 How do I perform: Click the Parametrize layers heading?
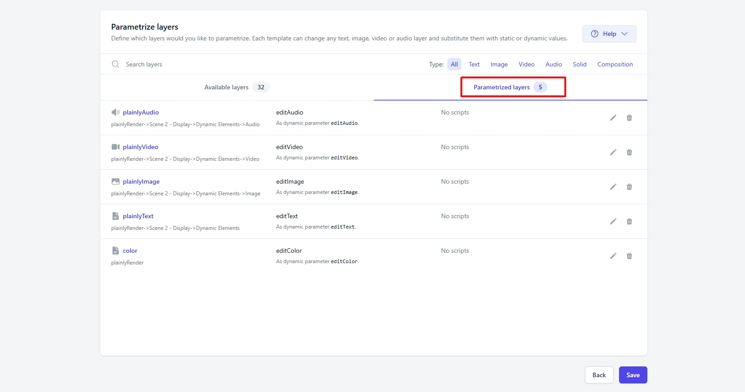[x=144, y=27]
